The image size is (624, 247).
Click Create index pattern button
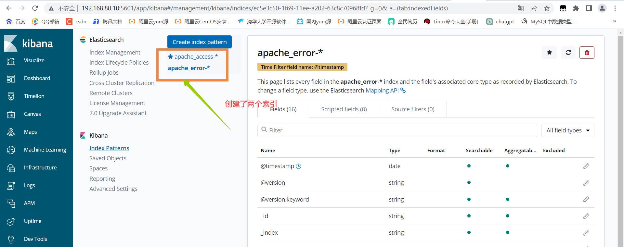[x=200, y=42]
